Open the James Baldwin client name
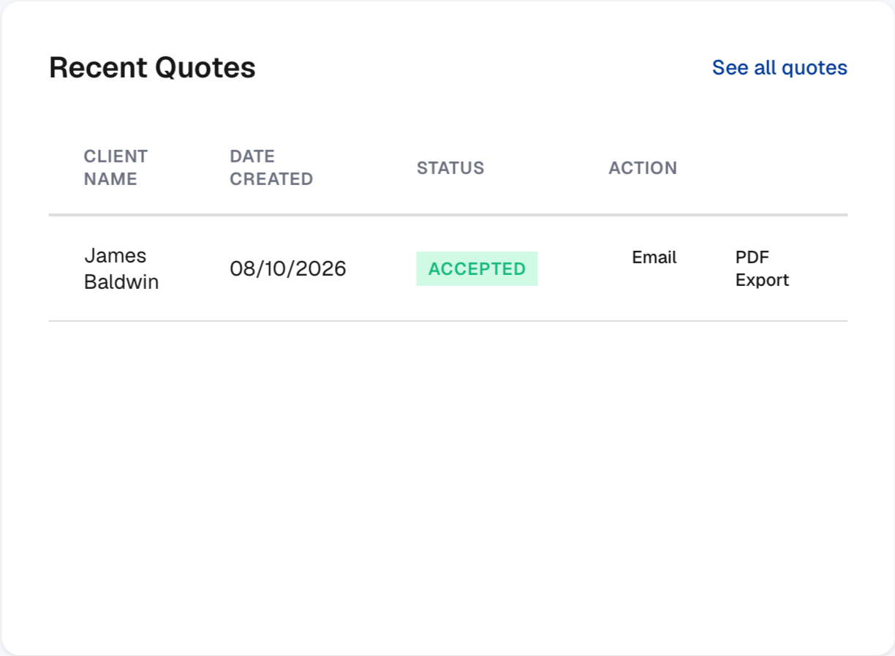This screenshot has height=656, width=895. 121,268
